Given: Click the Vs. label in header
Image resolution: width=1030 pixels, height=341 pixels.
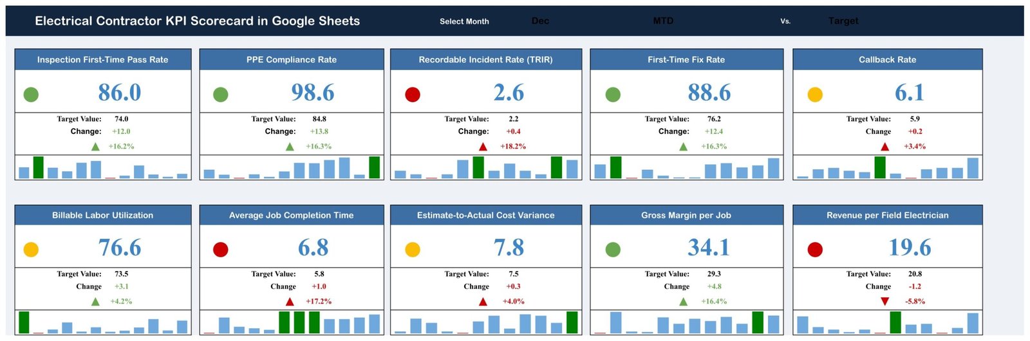Looking at the screenshot, I should tap(785, 21).
